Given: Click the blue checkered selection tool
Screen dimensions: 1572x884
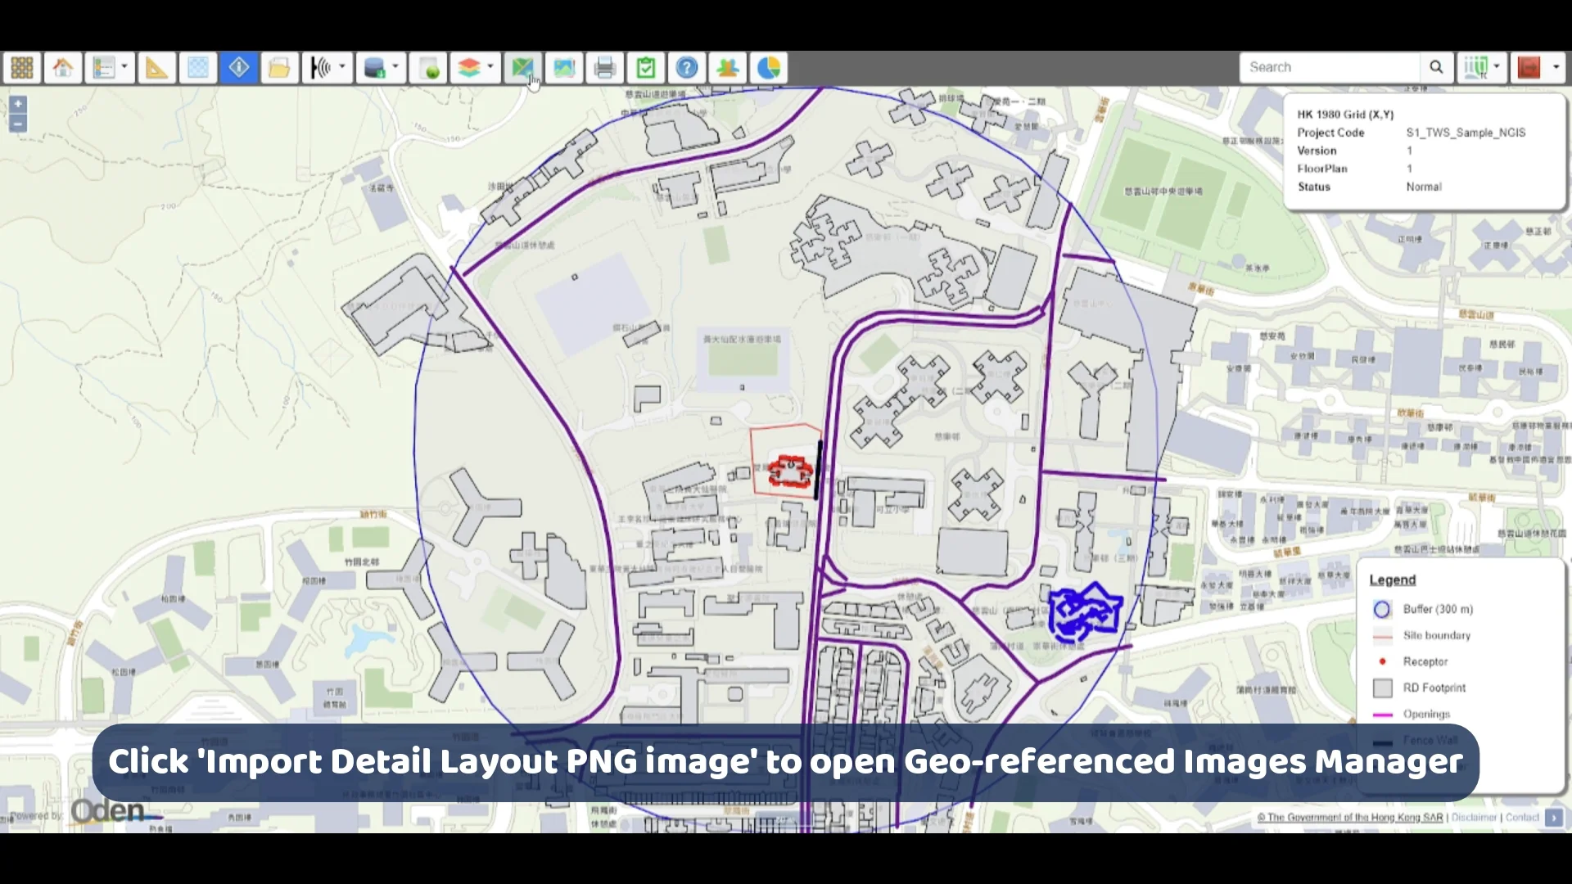Looking at the screenshot, I should tap(197, 68).
